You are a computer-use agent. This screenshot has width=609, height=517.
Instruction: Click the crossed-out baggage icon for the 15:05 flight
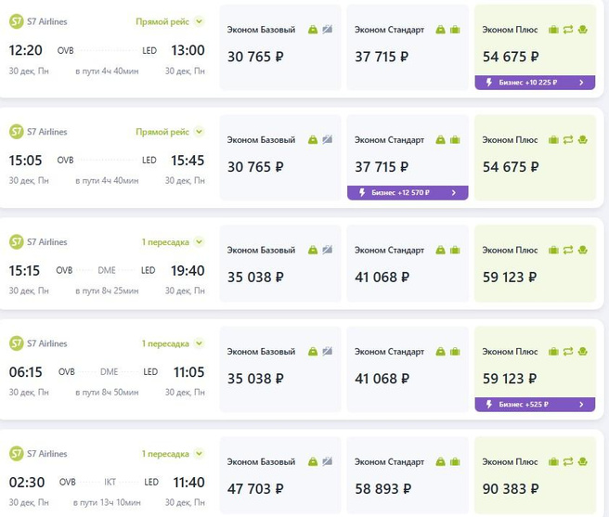pyautogui.click(x=327, y=140)
